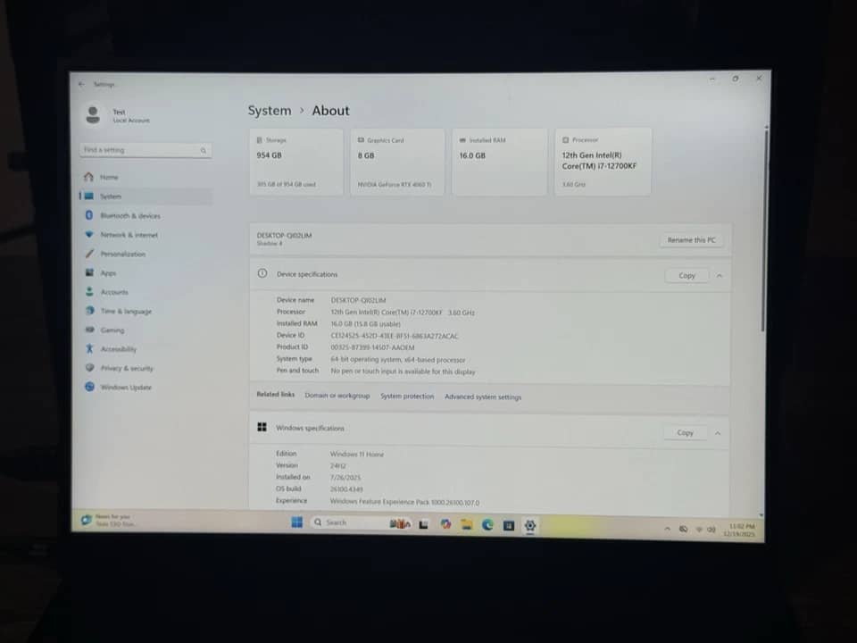857x643 pixels.
Task: Click the Device ID value text
Action: click(x=394, y=337)
